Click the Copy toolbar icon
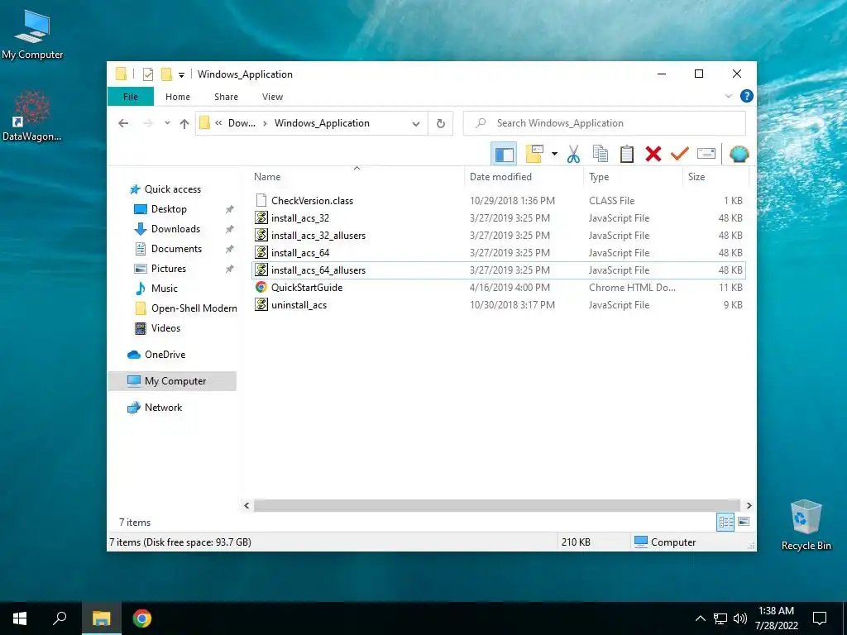Viewport: 847px width, 635px height. coord(601,155)
